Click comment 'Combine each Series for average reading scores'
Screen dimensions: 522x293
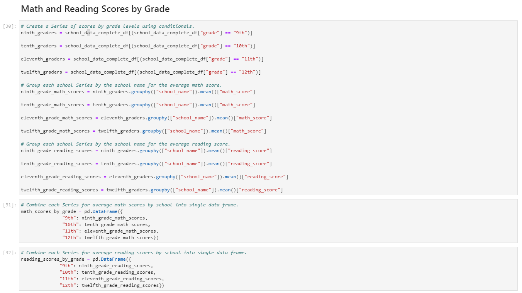(134, 253)
